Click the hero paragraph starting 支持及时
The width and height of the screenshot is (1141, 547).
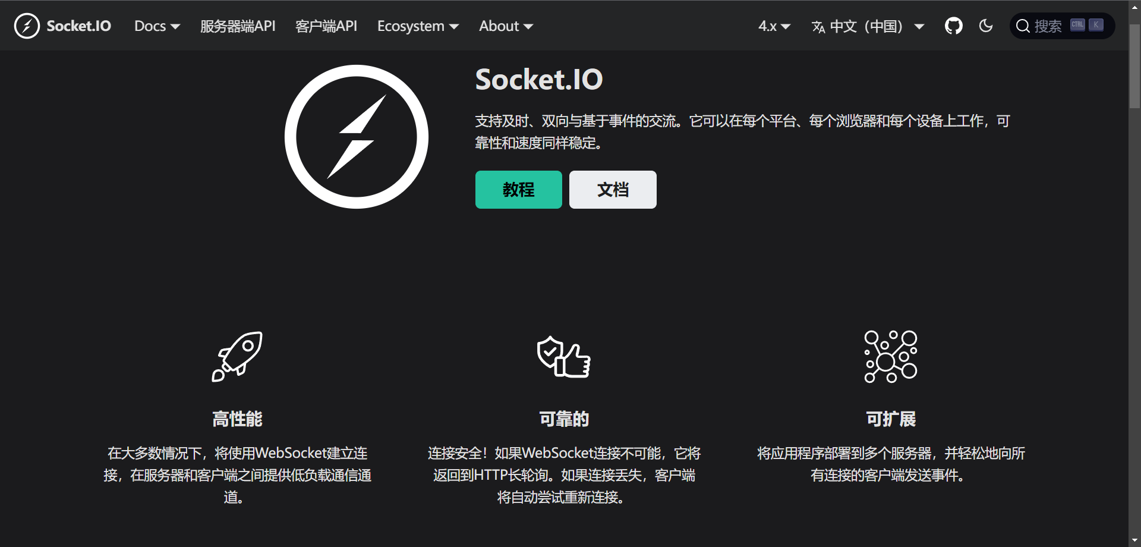(743, 132)
